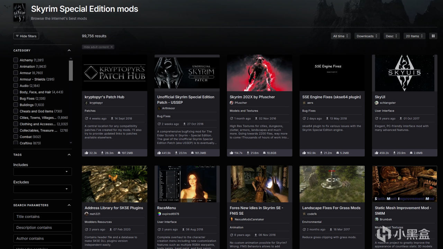
Task: Click the Hide filters button
Action: (x=26, y=36)
